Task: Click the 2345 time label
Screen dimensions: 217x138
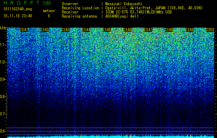Action: click(107, 30)
